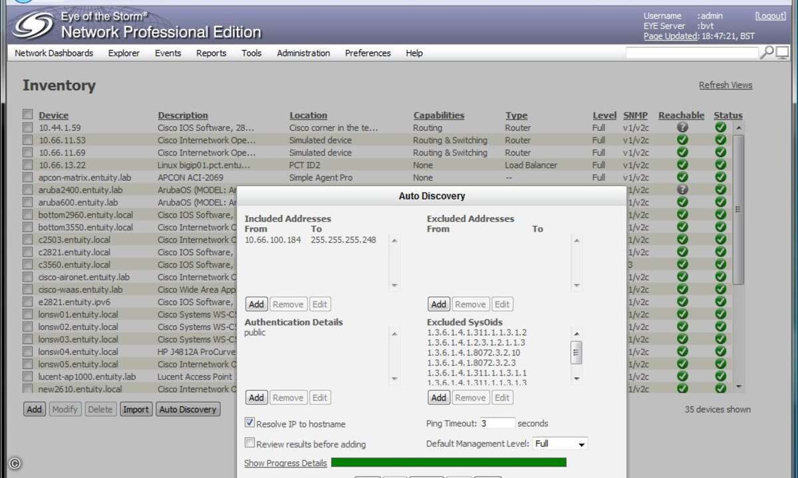
Task: Click the Status check icon for 10.66.11.69
Action: coord(720,153)
